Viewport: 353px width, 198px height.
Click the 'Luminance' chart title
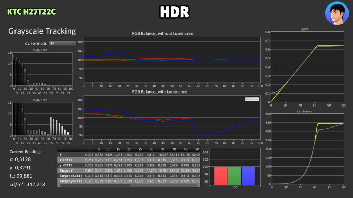click(x=305, y=111)
